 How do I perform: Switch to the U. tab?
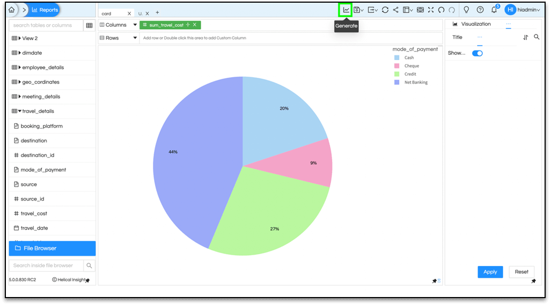click(140, 13)
